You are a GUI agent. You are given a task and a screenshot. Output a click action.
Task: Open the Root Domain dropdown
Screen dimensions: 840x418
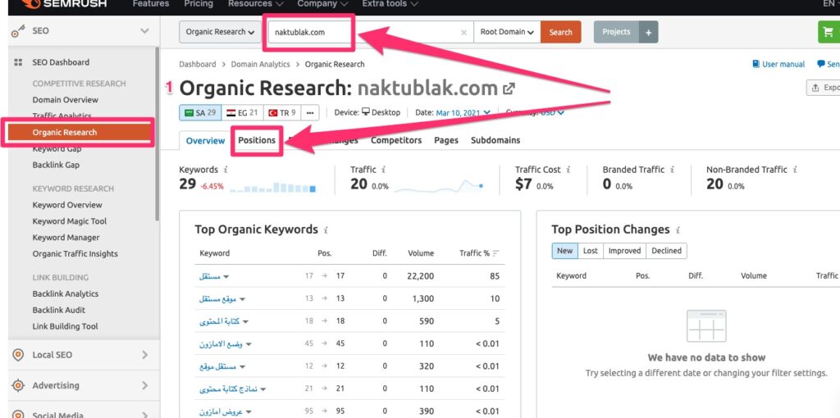pyautogui.click(x=508, y=32)
